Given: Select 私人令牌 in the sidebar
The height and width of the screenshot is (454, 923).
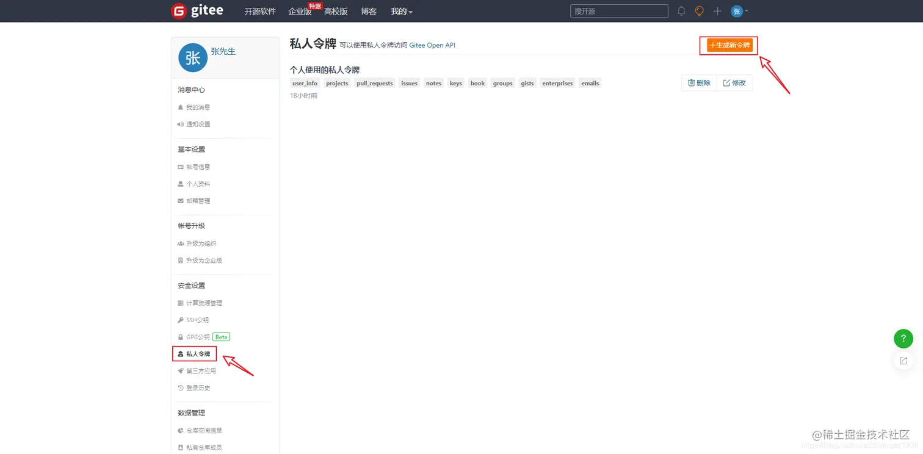Looking at the screenshot, I should coord(194,353).
